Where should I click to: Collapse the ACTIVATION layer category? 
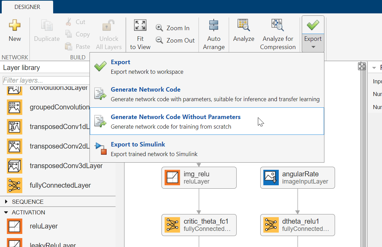pyautogui.click(x=6, y=212)
